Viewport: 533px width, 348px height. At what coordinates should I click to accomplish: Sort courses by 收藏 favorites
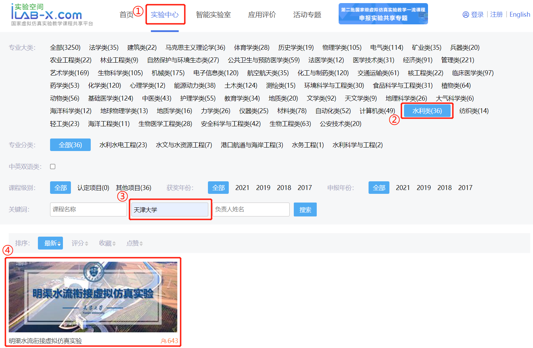click(106, 243)
